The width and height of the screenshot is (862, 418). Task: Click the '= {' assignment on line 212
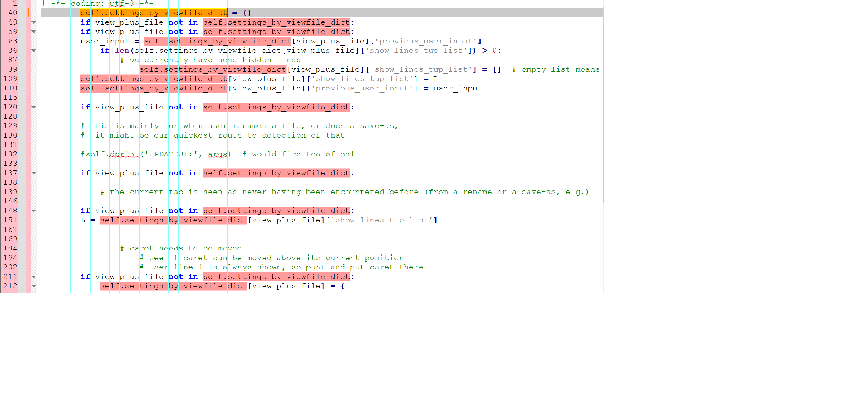pos(337,286)
